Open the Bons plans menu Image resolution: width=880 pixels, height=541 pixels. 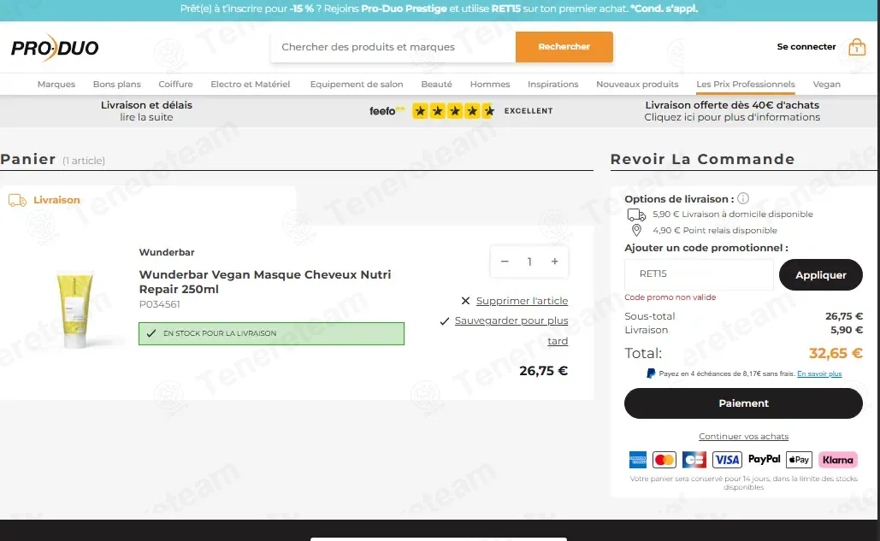click(x=116, y=84)
